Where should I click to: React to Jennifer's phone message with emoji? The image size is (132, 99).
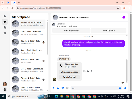point(84,71)
